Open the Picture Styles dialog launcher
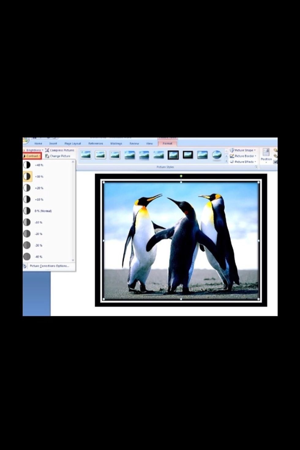The height and width of the screenshot is (450, 300). 256,167
